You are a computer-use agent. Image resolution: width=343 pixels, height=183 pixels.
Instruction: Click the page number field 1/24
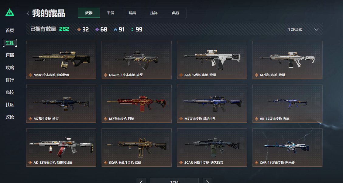tap(174, 181)
